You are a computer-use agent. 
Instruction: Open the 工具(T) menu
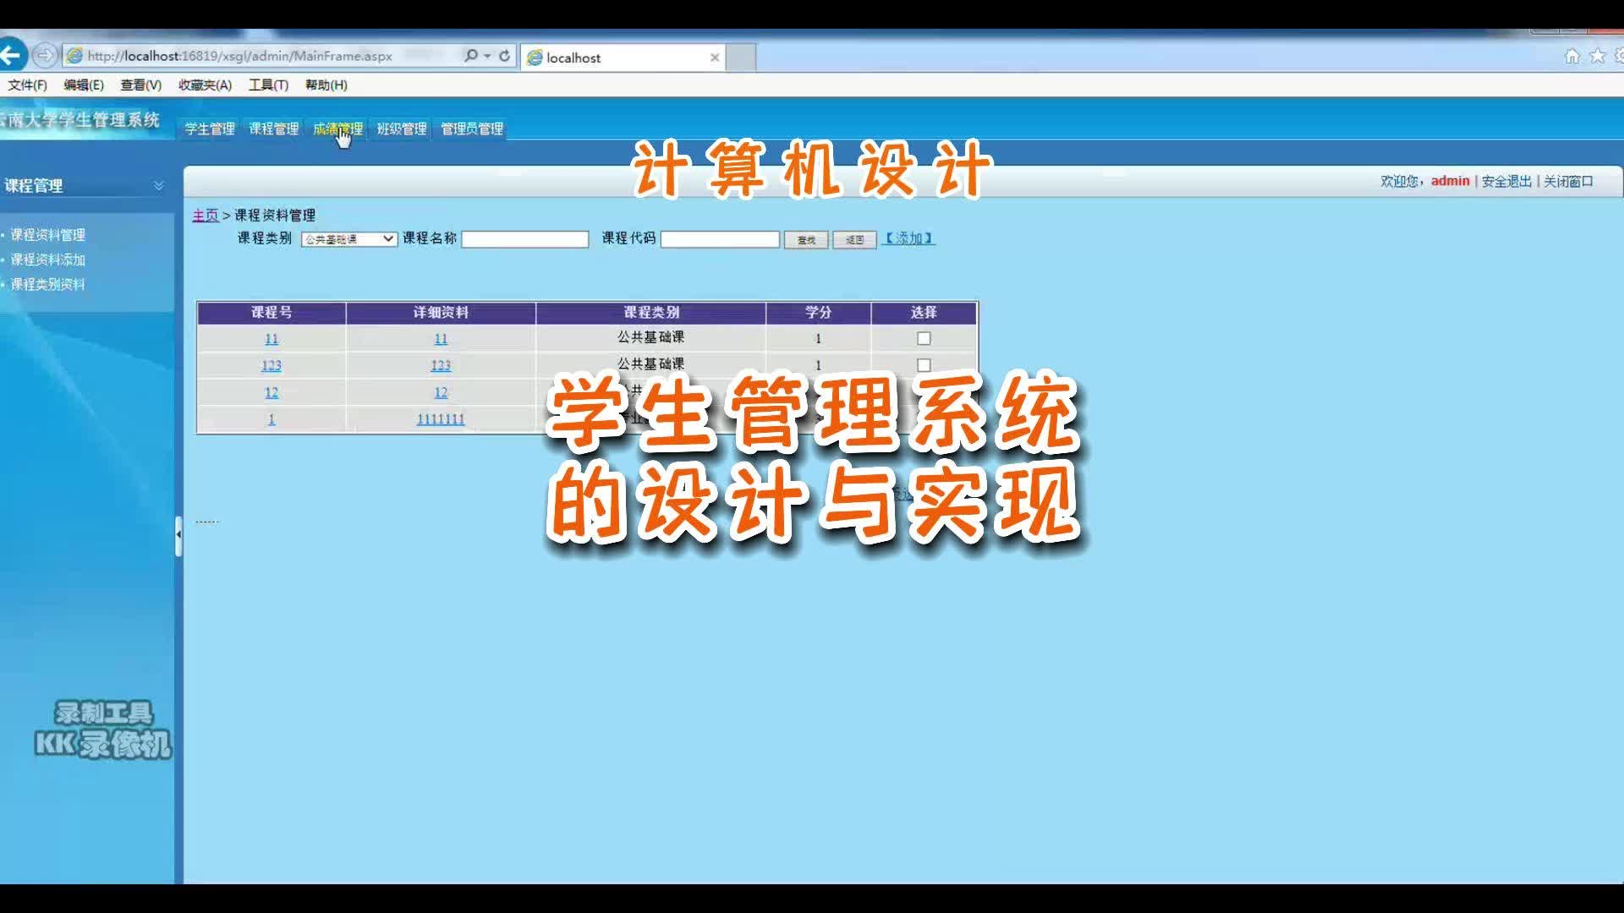268,85
